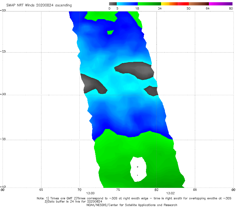Click the large gray low-wind patch near -27 latitude

(136, 70)
